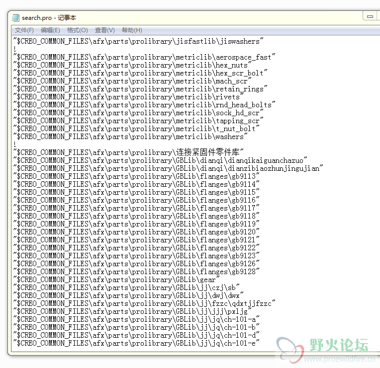
Task: Click the flanges\gb9117 line
Action: click(x=136, y=208)
